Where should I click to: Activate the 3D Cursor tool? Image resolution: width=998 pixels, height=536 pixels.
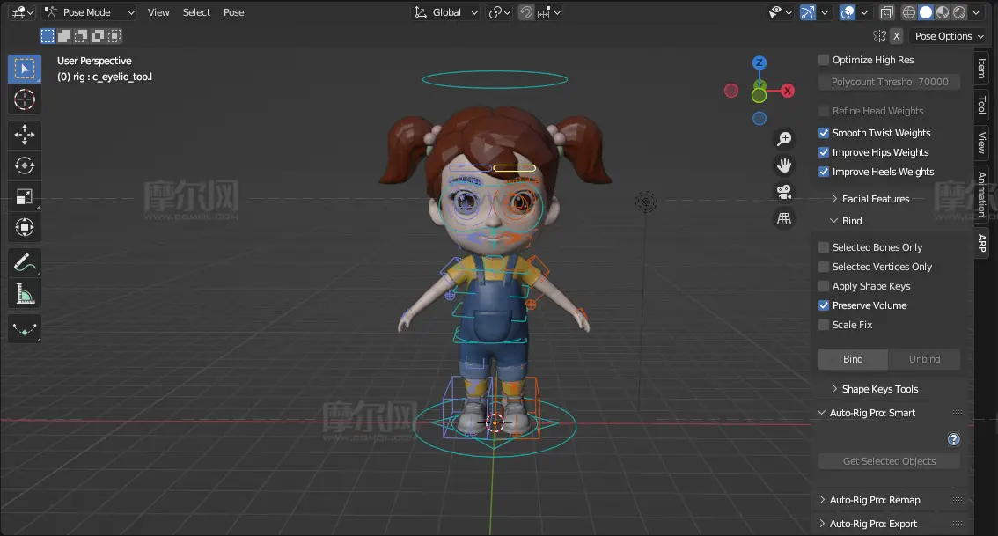24,100
